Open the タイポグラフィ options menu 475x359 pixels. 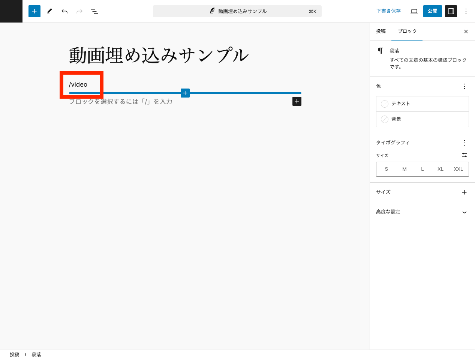[465, 143]
